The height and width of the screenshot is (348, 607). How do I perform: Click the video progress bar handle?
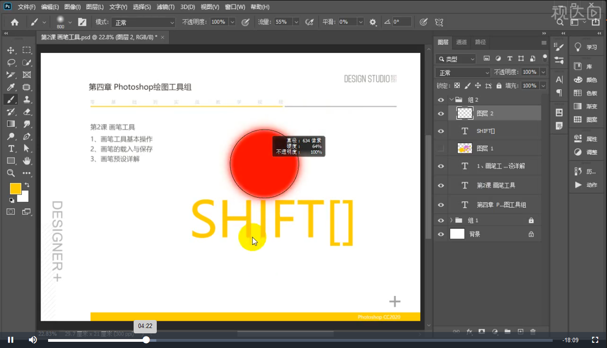[x=146, y=340]
